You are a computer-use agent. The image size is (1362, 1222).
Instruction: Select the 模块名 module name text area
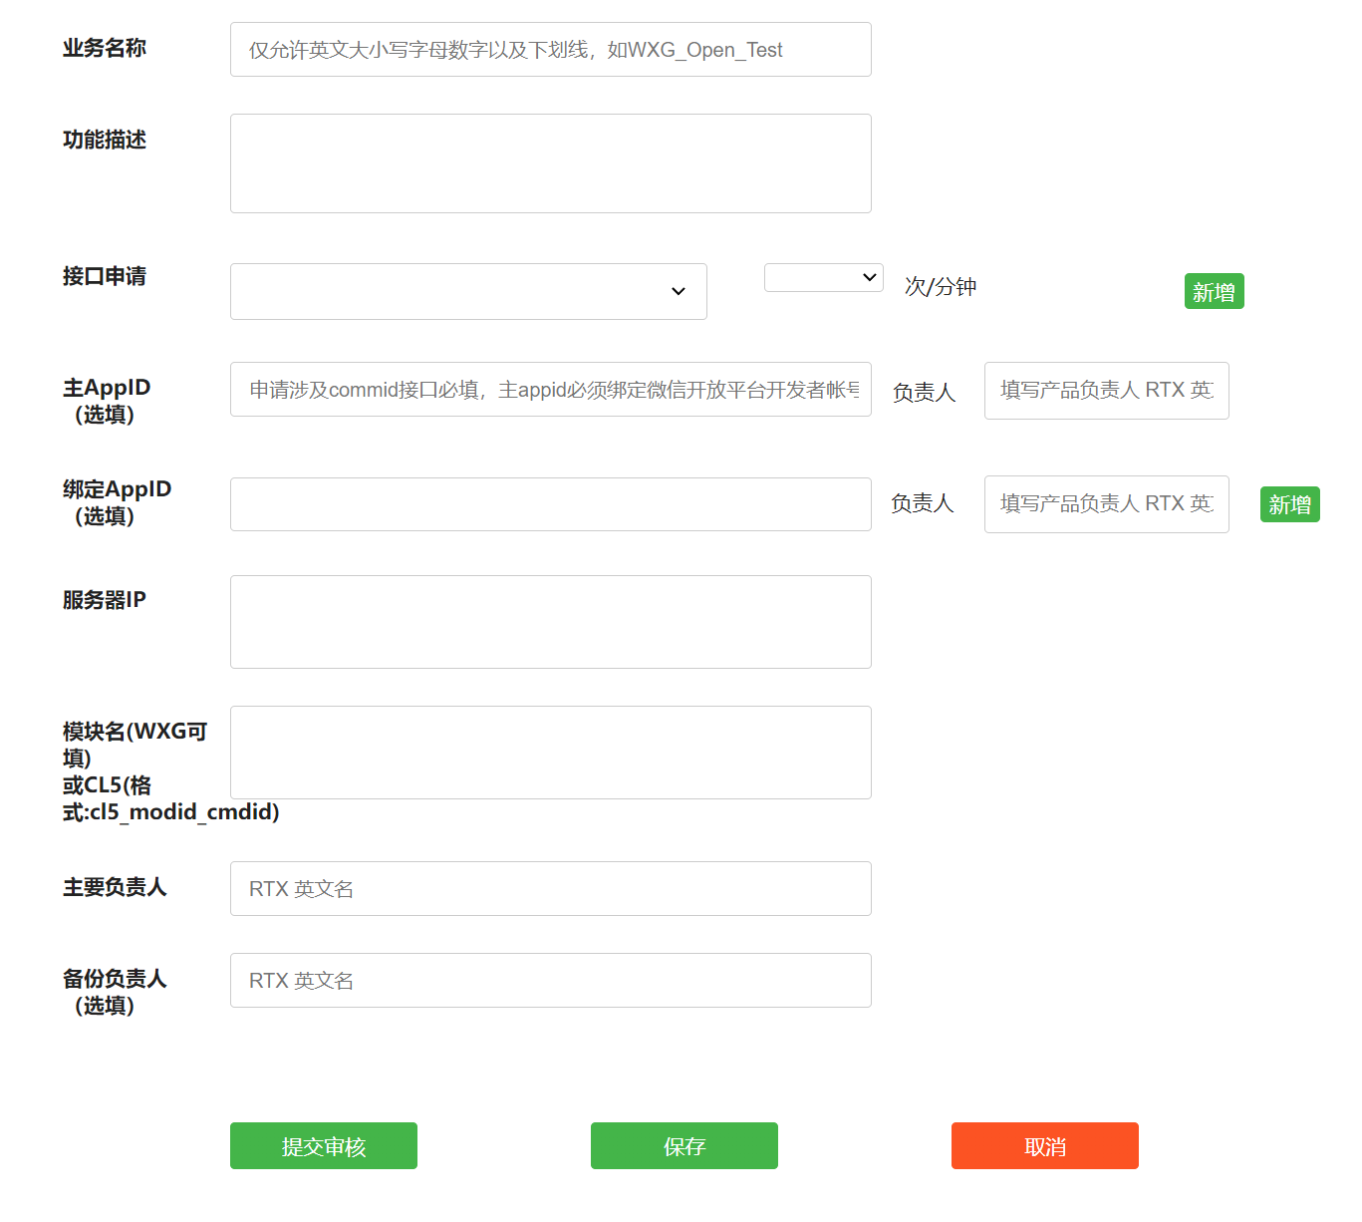click(550, 752)
